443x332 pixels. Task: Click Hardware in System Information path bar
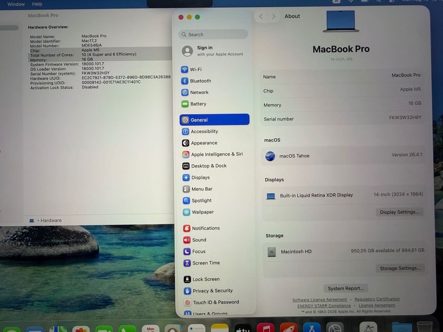tap(51, 220)
